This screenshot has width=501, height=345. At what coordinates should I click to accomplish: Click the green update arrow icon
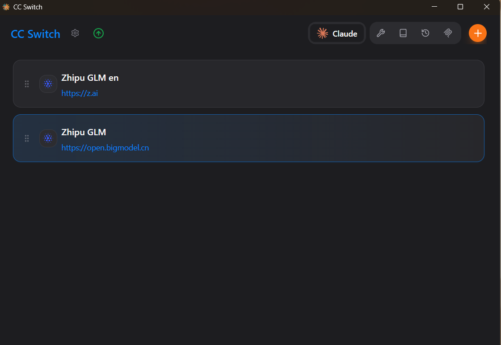98,33
